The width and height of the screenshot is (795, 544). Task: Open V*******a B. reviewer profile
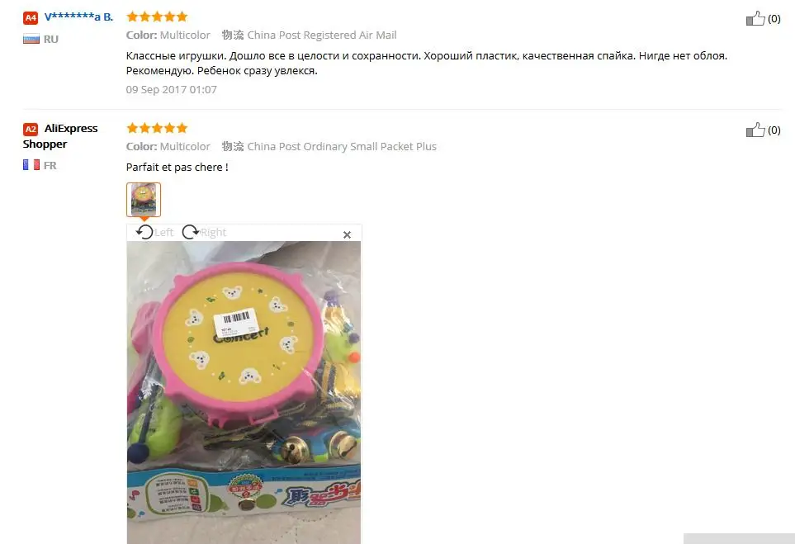point(78,17)
